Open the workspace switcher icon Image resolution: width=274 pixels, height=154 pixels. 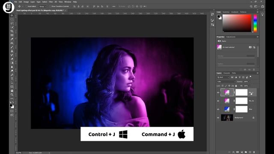coord(256,6)
